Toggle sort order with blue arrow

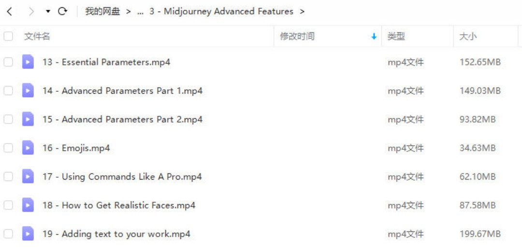(x=374, y=37)
